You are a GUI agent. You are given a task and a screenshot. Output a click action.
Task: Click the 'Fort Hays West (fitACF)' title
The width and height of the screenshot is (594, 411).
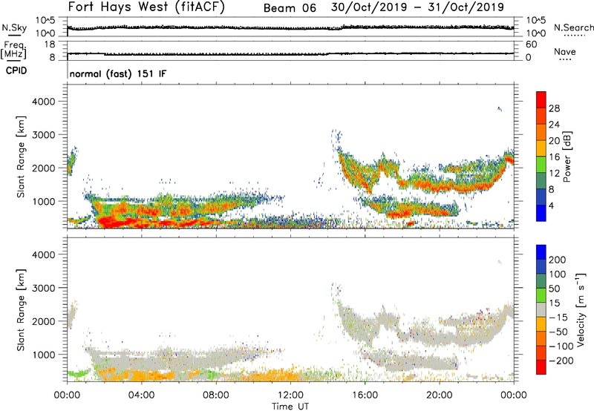146,7
